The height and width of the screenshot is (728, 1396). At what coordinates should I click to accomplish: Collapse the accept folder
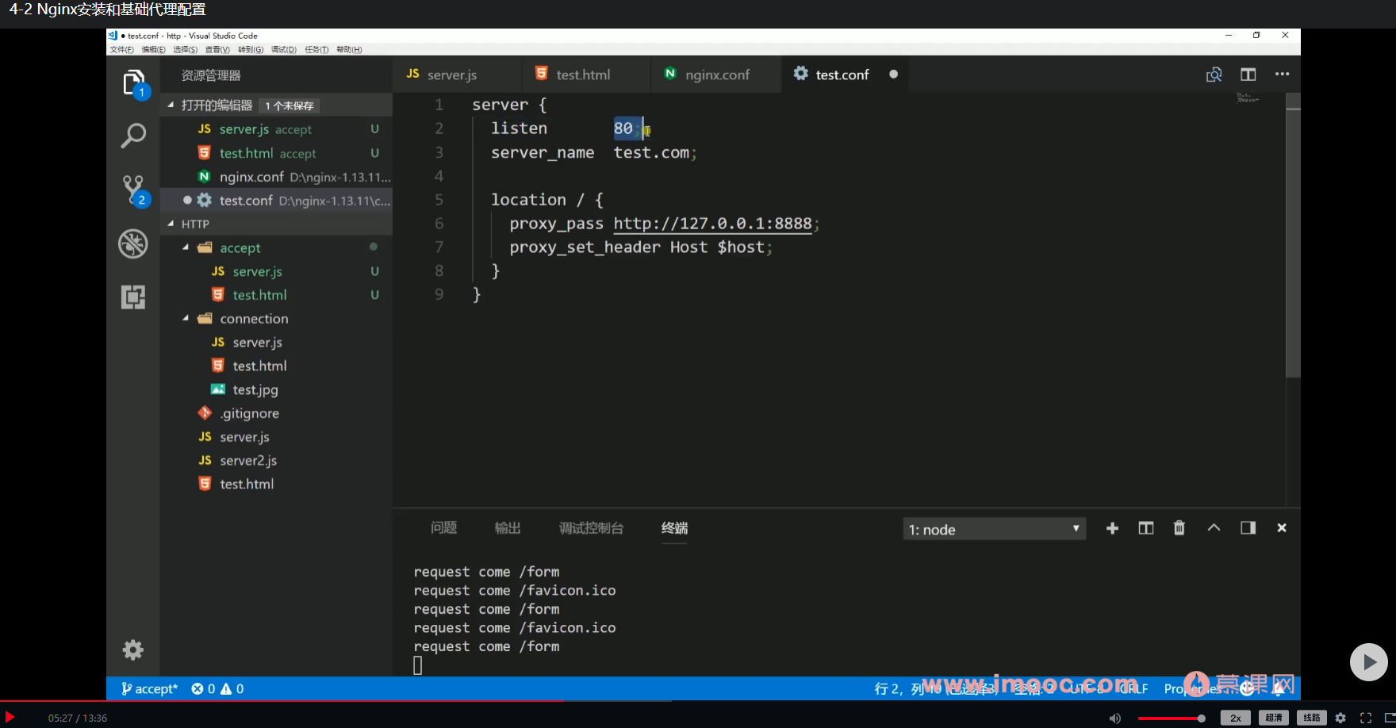pyautogui.click(x=186, y=247)
